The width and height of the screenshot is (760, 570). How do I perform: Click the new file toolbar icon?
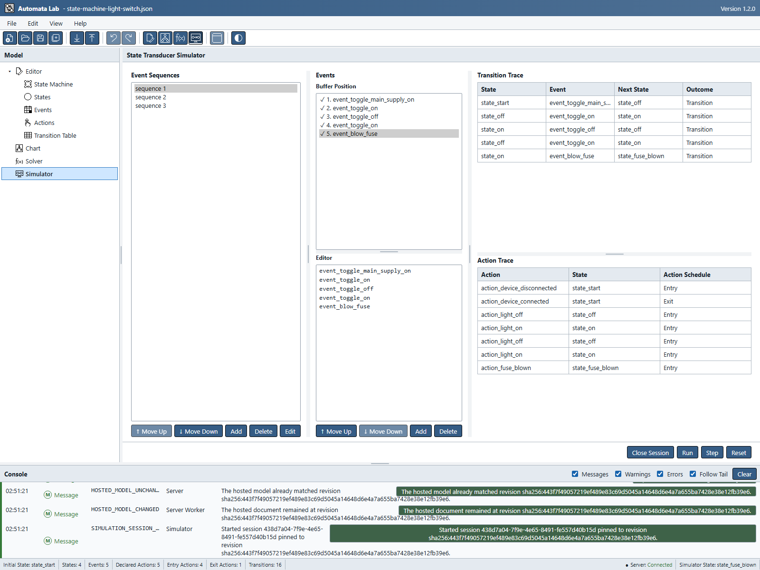[x=10, y=38]
